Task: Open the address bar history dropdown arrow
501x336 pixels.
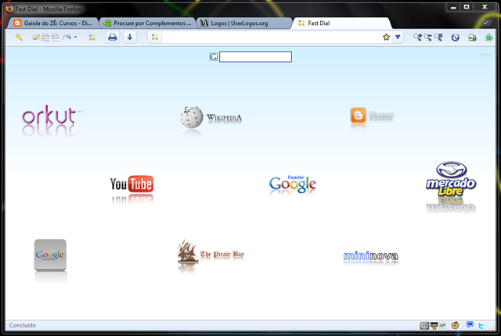Action: 398,38
